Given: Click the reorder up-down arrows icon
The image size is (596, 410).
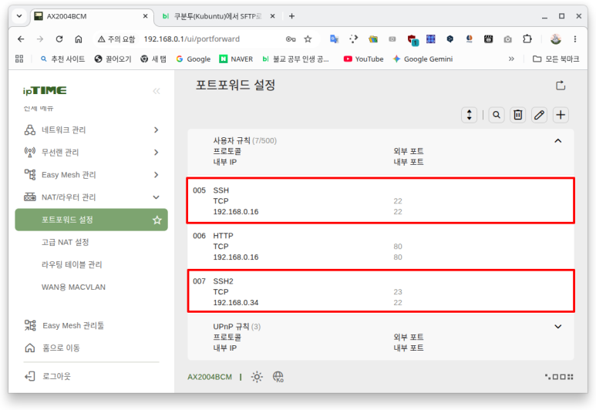Looking at the screenshot, I should point(469,115).
